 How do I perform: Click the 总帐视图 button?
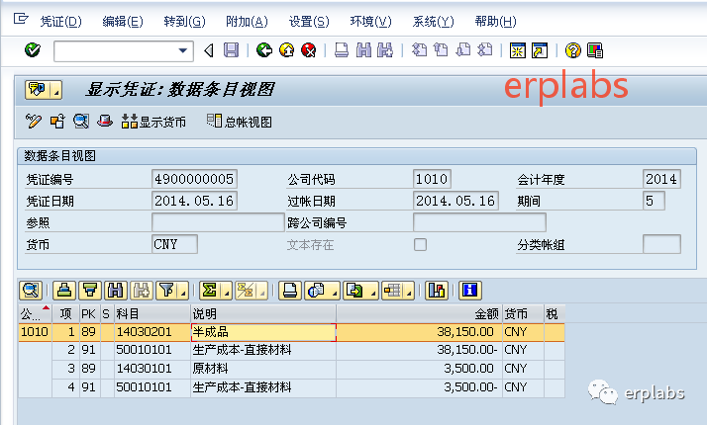coord(240,122)
